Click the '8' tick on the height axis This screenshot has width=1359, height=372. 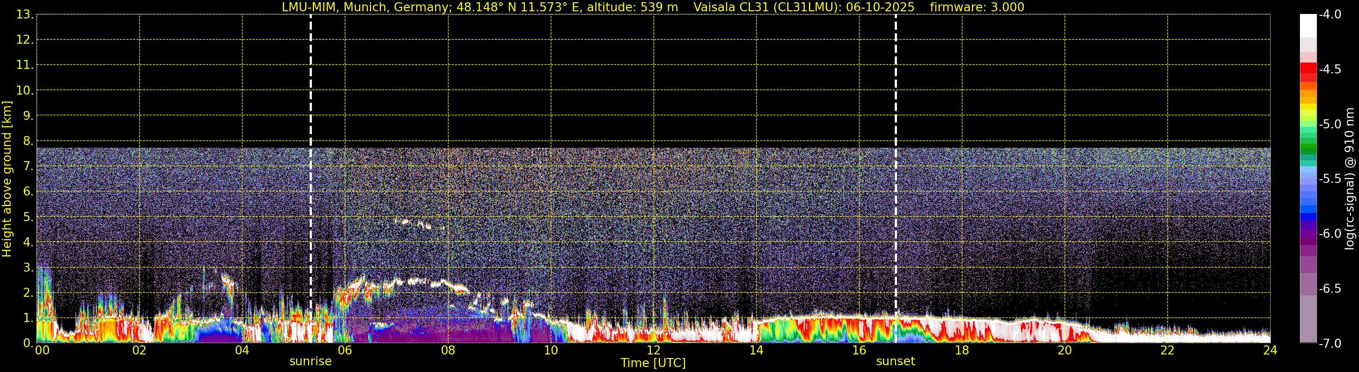(27, 141)
